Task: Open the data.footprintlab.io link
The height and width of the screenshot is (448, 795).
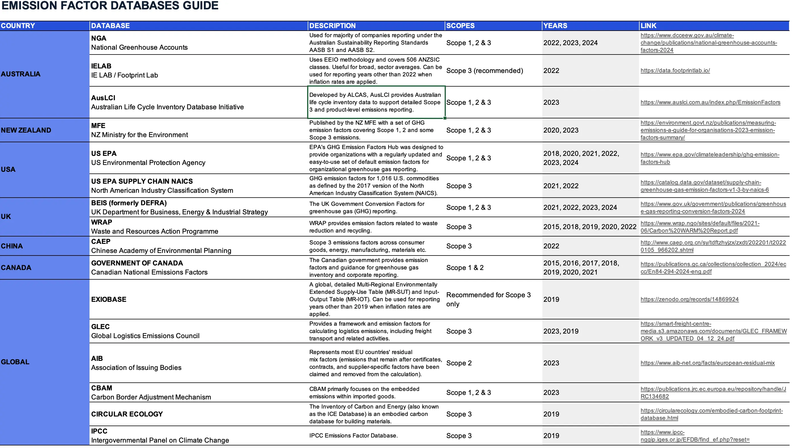Action: (x=675, y=71)
